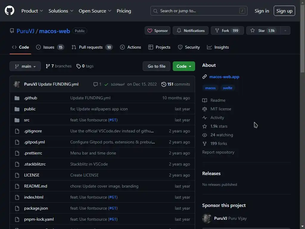The image size is (305, 229).
Task: Click the search magnifier icon
Action: tap(155, 11)
